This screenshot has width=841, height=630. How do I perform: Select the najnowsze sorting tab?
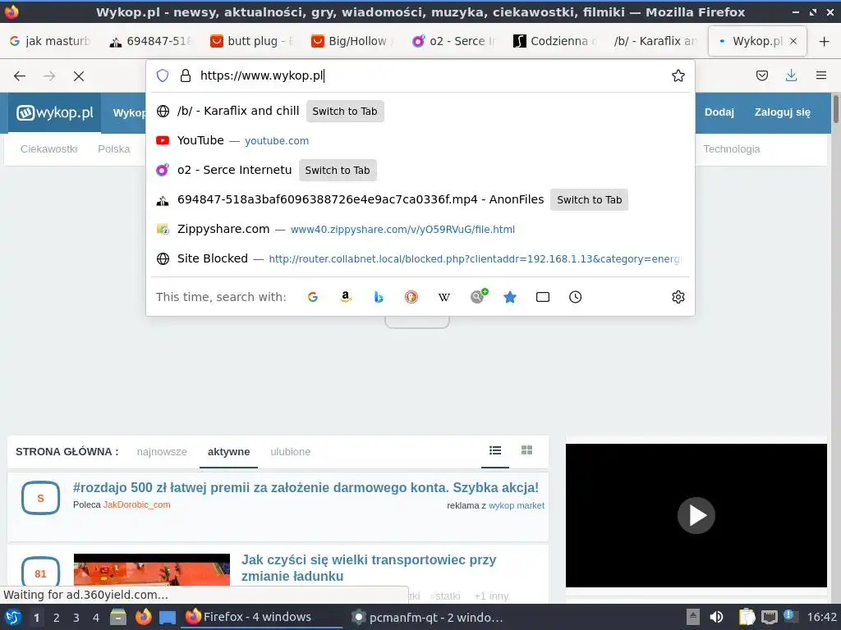[x=162, y=452]
